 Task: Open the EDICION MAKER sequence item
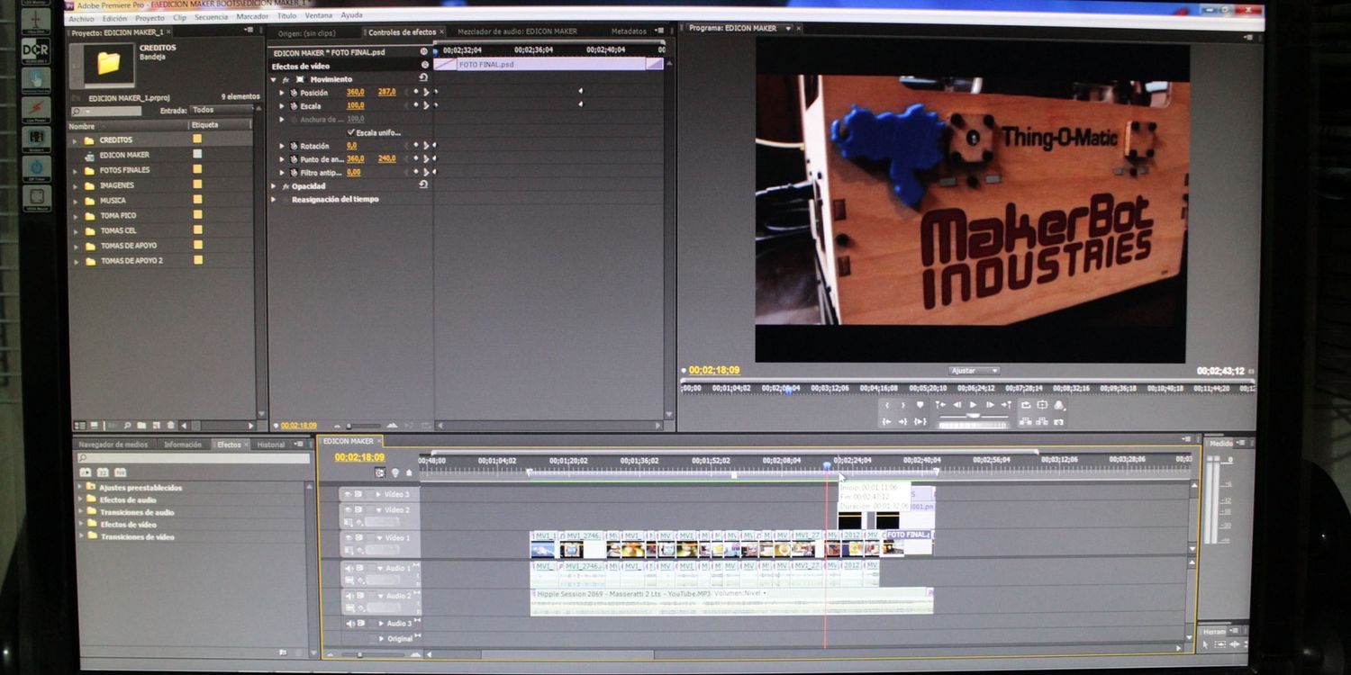[124, 155]
